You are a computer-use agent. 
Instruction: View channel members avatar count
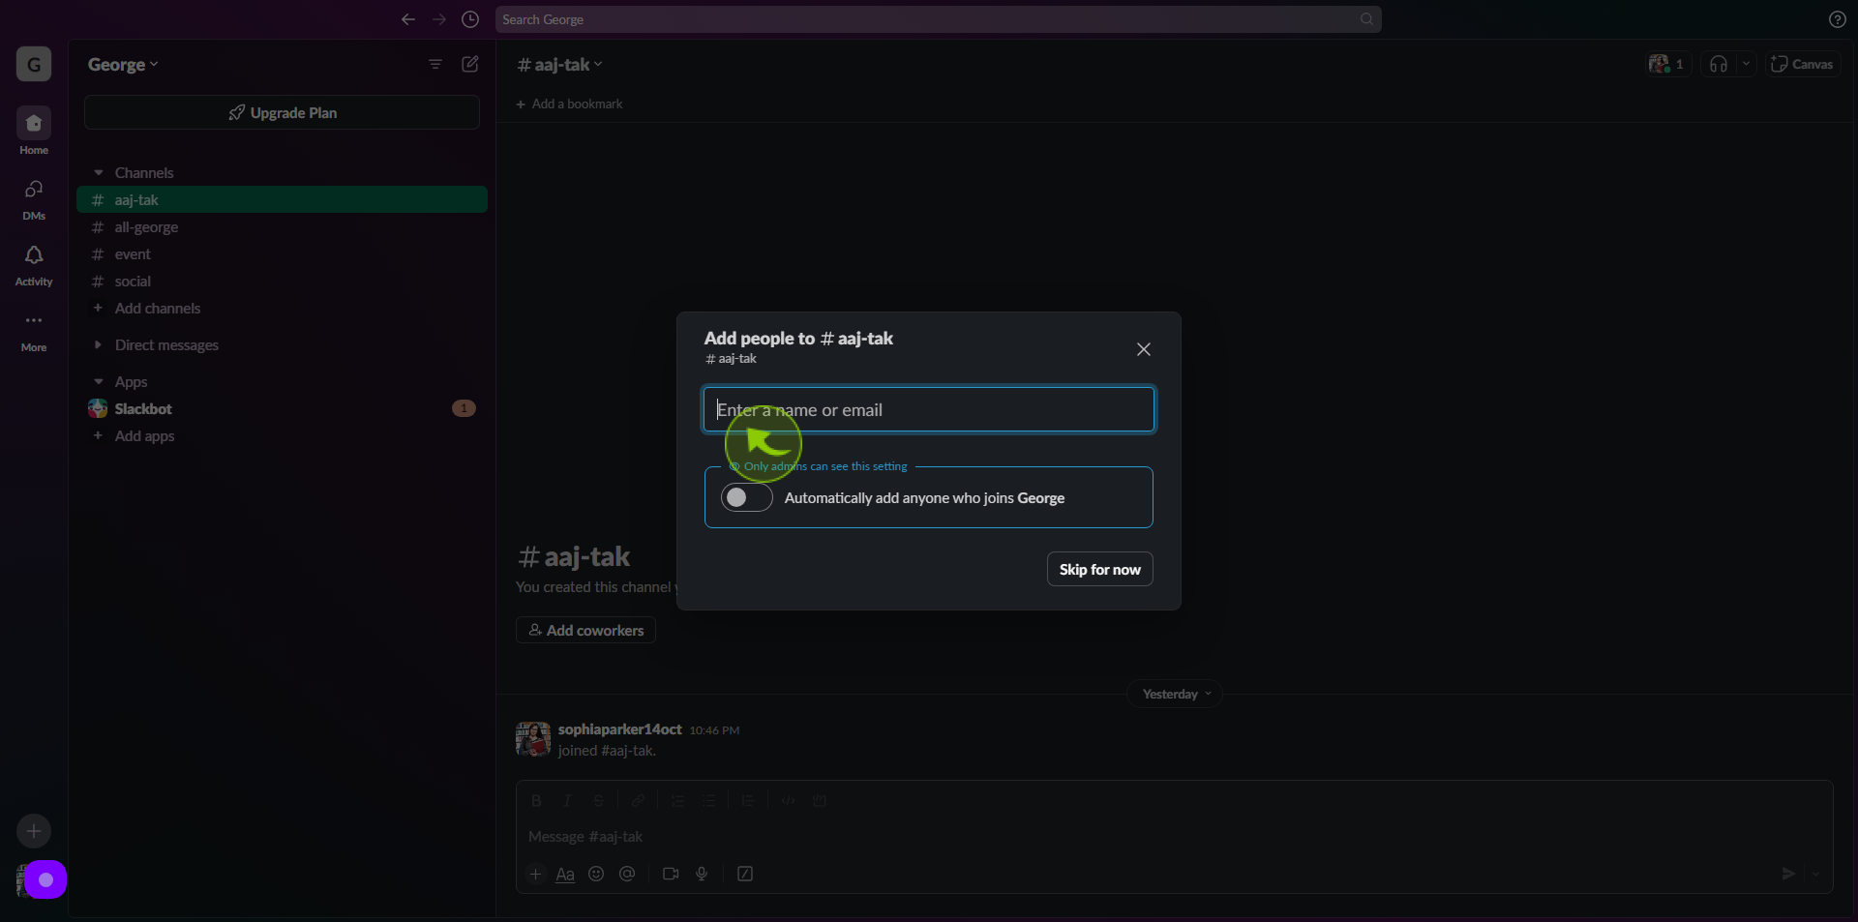(1667, 64)
